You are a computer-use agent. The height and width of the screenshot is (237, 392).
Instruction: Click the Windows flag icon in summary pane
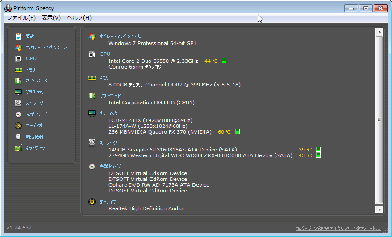click(92, 37)
